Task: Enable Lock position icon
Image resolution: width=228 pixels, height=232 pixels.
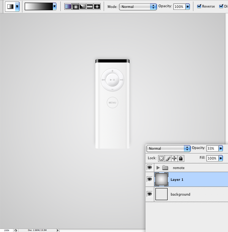Action: [x=174, y=158]
